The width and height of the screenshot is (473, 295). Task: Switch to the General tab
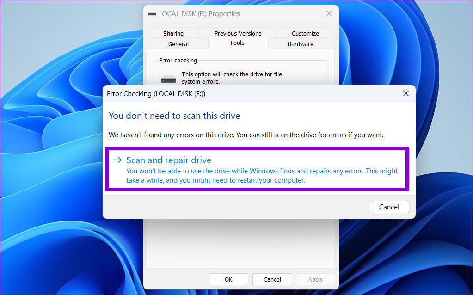point(178,44)
